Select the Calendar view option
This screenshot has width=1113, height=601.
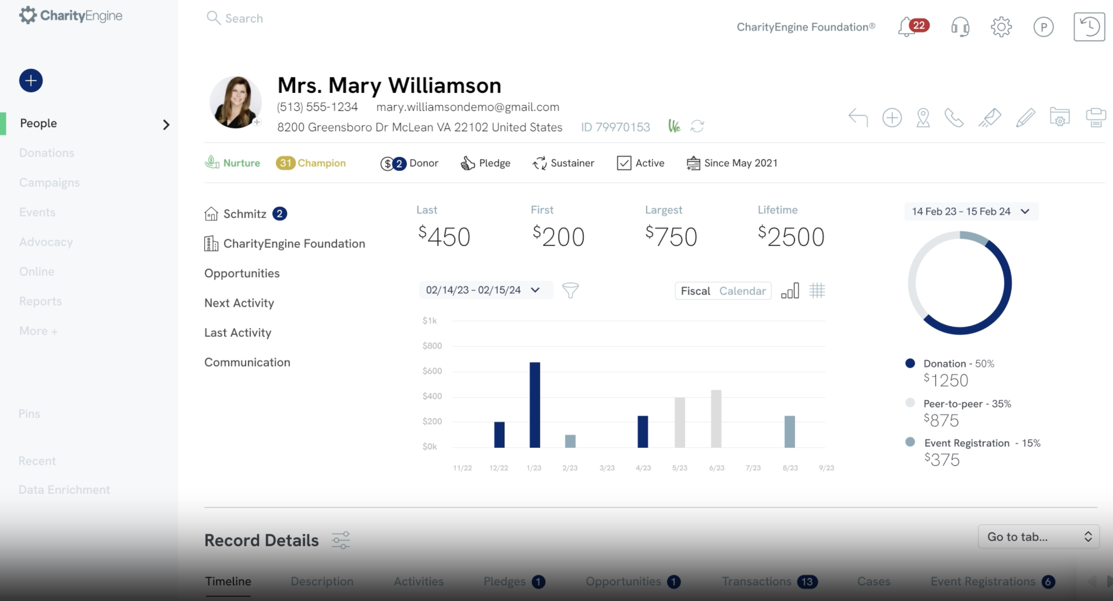coord(742,291)
